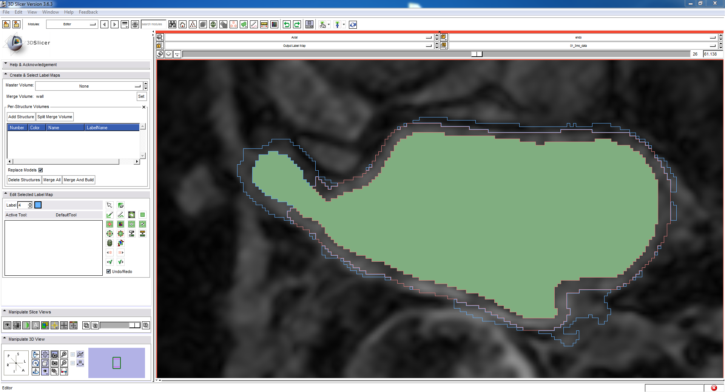This screenshot has width=725, height=392.
Task: Click the stereo red-blue glasses icon
Action: coord(64,372)
